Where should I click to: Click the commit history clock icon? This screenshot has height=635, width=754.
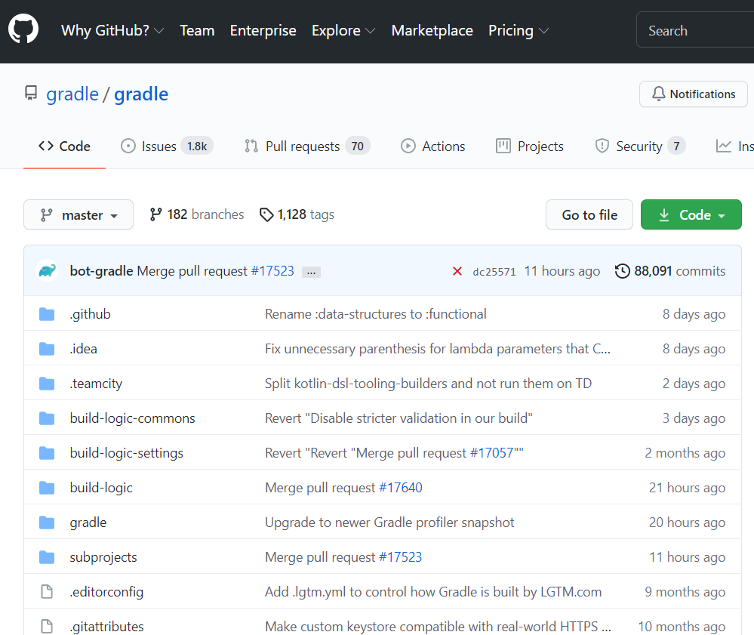tap(622, 271)
